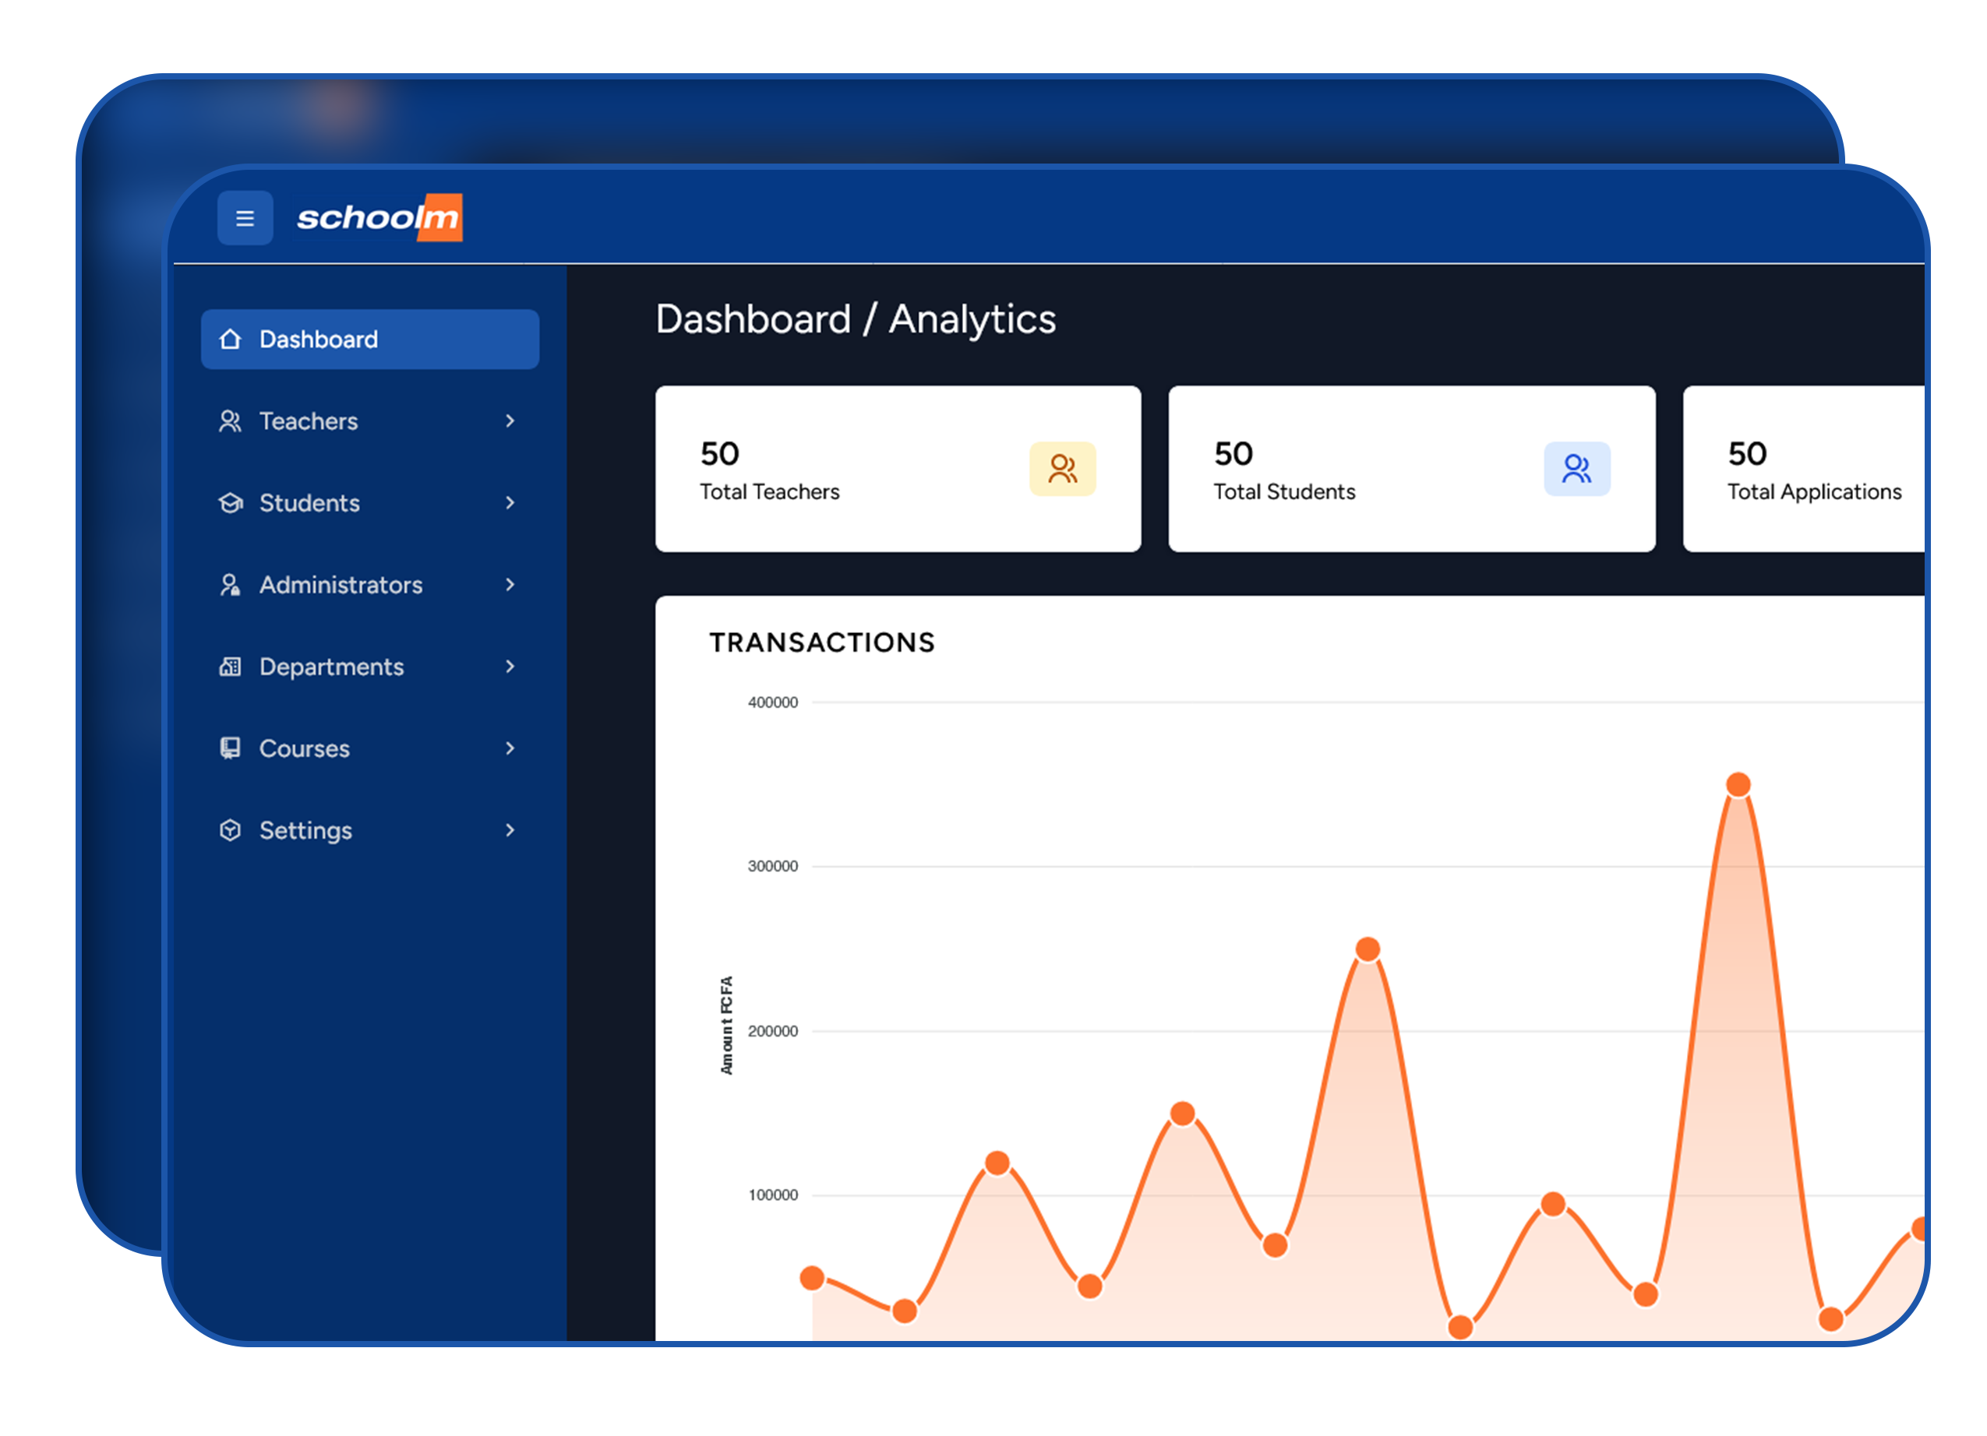The image size is (1987, 1436).
Task: Click the Departments building icon
Action: (231, 667)
